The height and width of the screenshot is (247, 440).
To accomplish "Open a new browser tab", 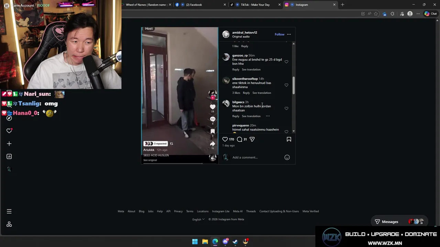I will [342, 5].
